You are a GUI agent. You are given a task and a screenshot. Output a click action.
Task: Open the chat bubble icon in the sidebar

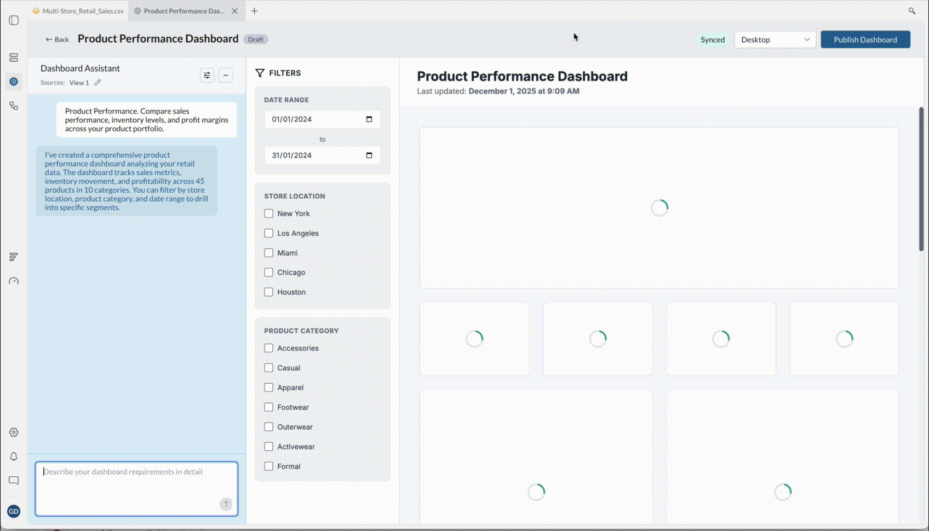coord(14,481)
